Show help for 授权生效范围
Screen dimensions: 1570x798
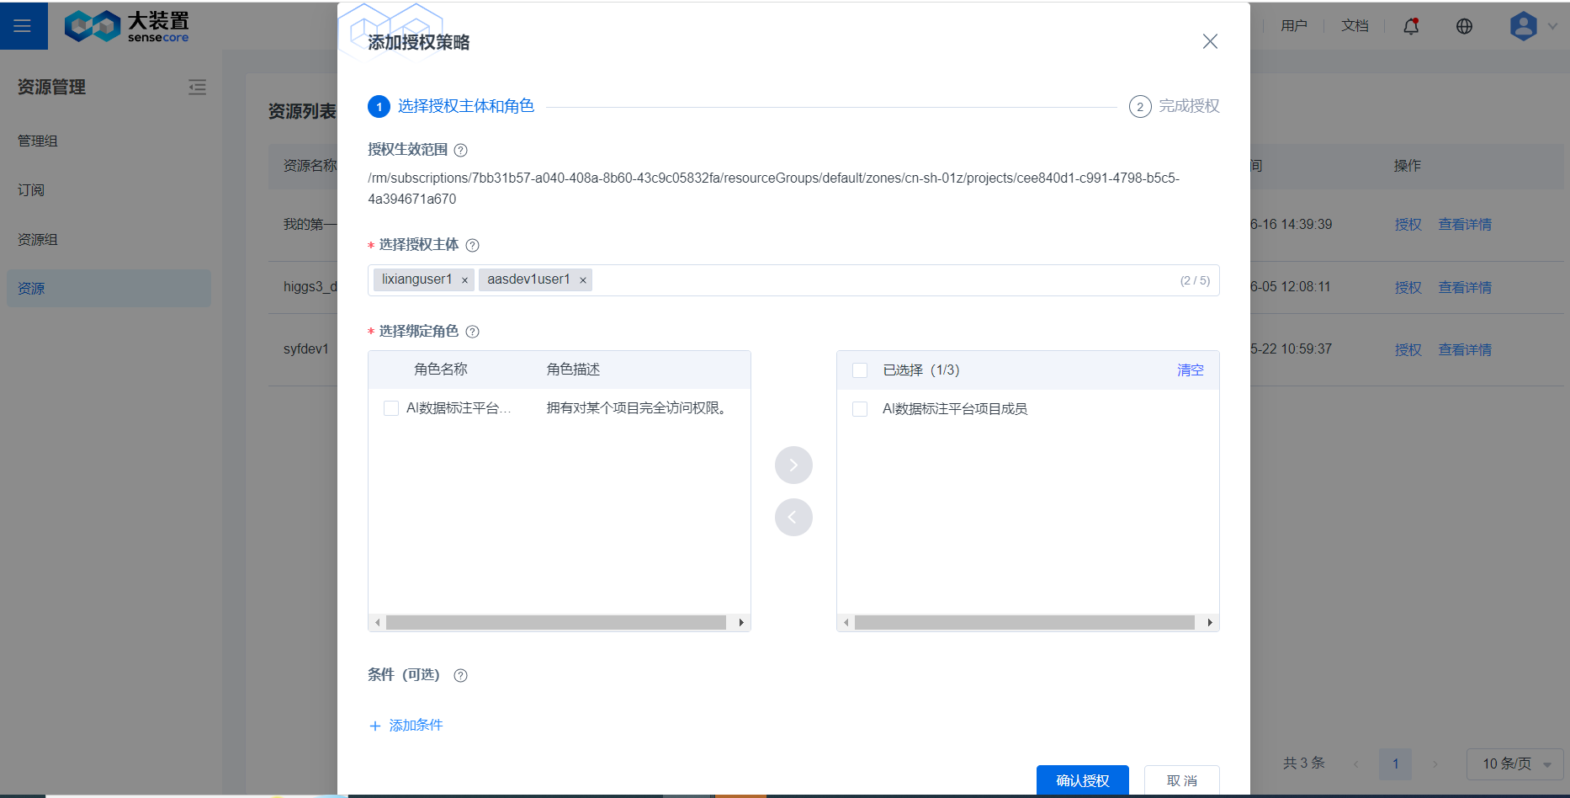[x=460, y=150]
